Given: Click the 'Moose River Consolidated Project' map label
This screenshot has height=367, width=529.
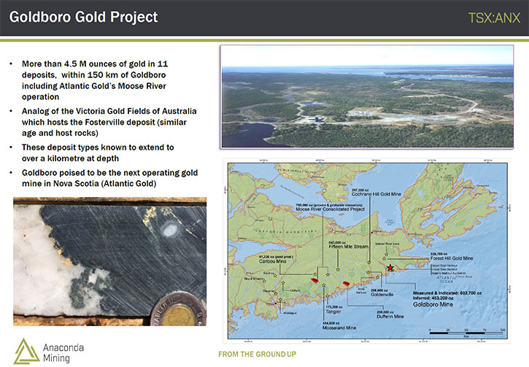Looking at the screenshot, I should (x=330, y=209).
